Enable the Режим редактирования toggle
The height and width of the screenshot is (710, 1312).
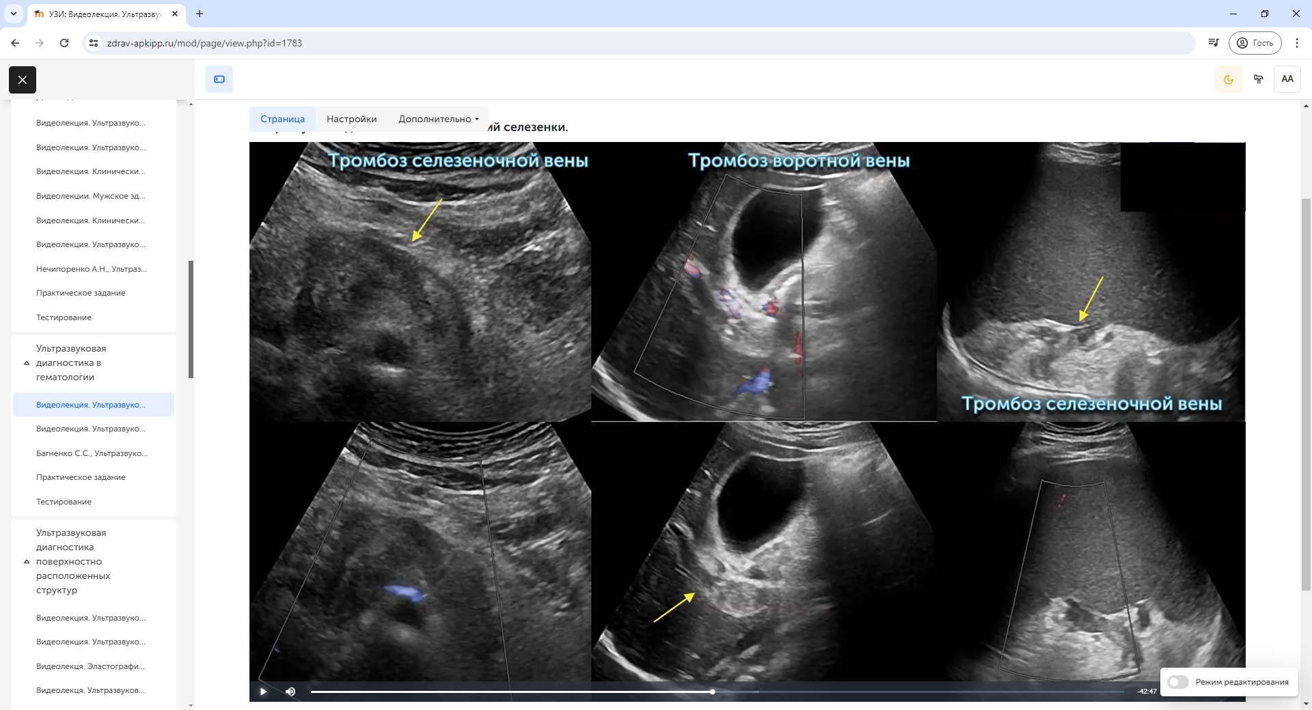(x=1177, y=682)
